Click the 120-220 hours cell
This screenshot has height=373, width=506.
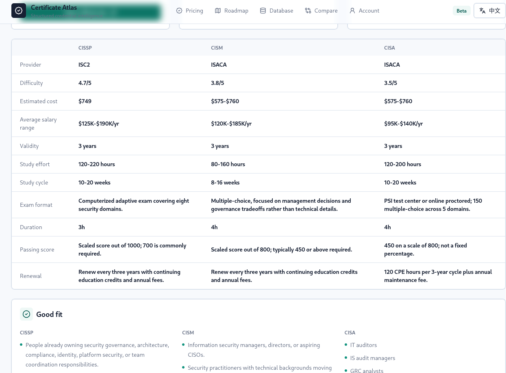coord(97,164)
